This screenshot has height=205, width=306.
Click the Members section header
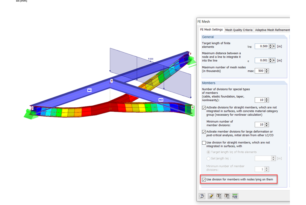pyautogui.click(x=209, y=83)
